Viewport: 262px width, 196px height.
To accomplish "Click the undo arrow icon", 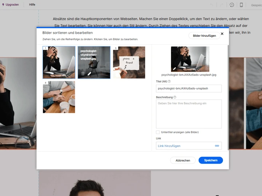I will [x=212, y=5].
